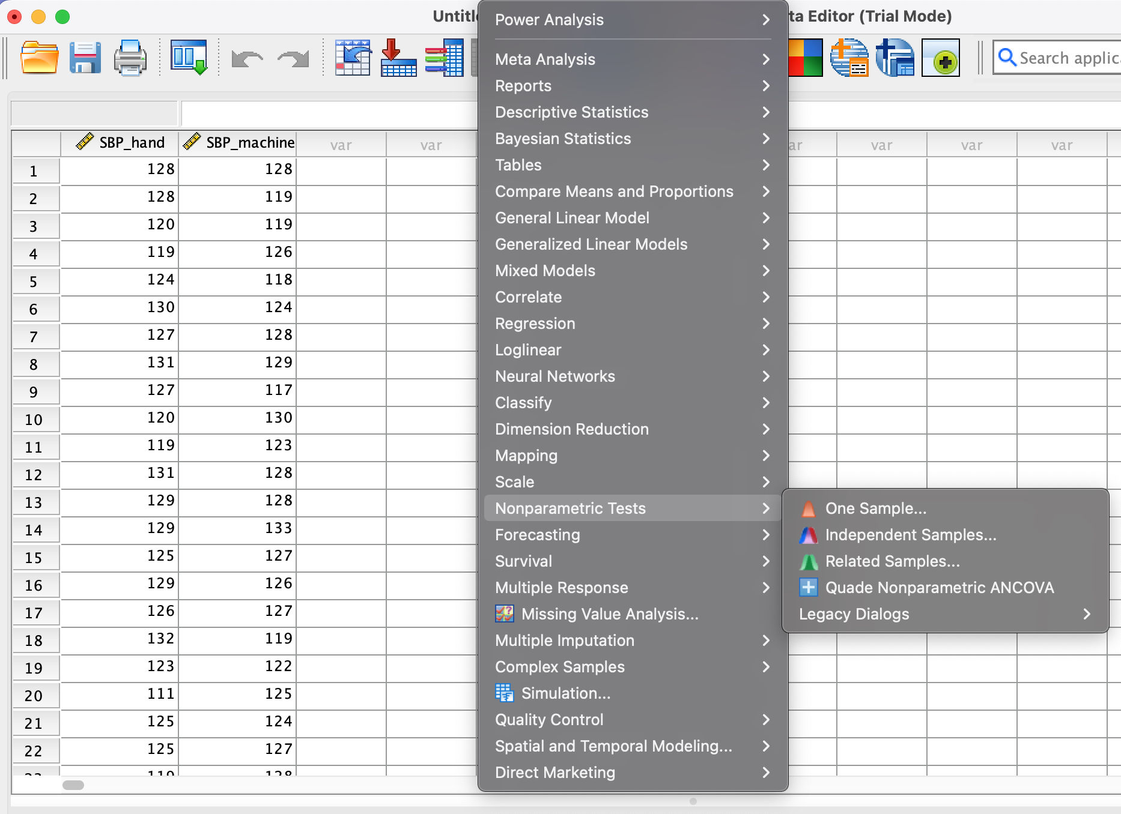Launch Quade Nonparametric ANCOVA

point(939,588)
